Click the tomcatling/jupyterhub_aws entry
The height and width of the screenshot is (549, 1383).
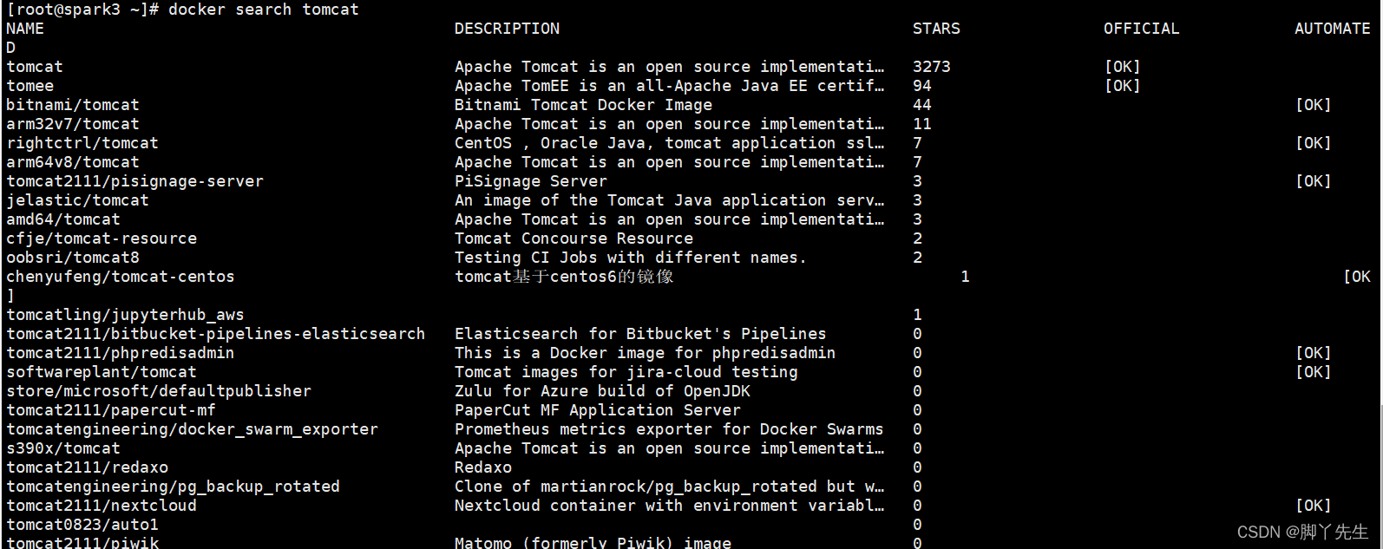click(125, 315)
